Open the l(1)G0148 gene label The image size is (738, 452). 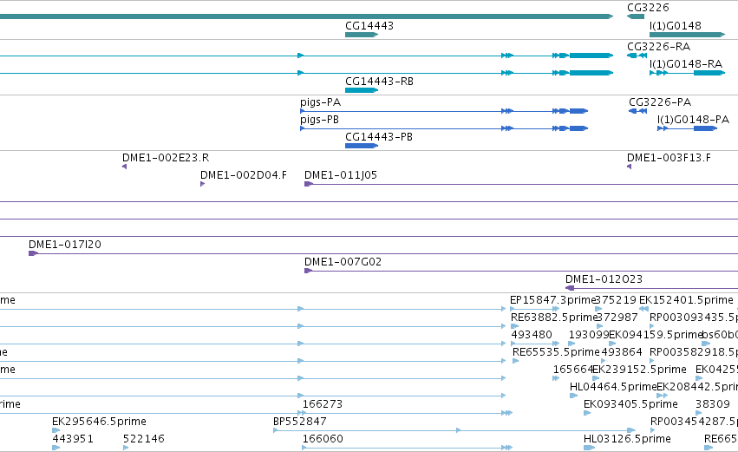click(x=675, y=26)
